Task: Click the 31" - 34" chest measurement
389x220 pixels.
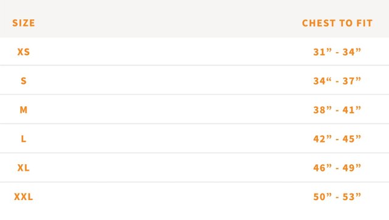Action: [x=337, y=52]
